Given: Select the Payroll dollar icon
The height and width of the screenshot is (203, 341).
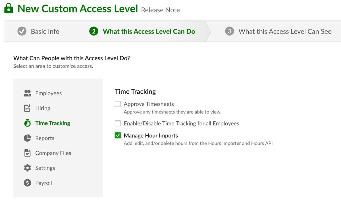Looking at the screenshot, I should pyautogui.click(x=27, y=183).
